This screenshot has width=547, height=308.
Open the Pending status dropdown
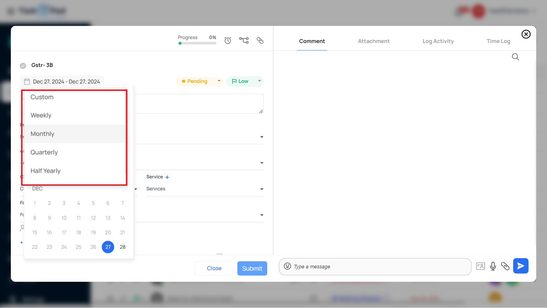tap(199, 81)
